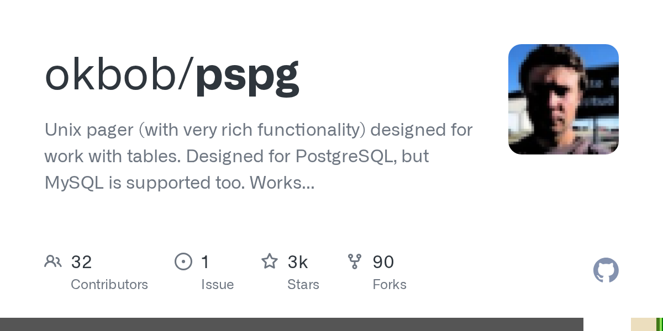663x331 pixels.
Task: Select the Issue label
Action: pos(217,285)
